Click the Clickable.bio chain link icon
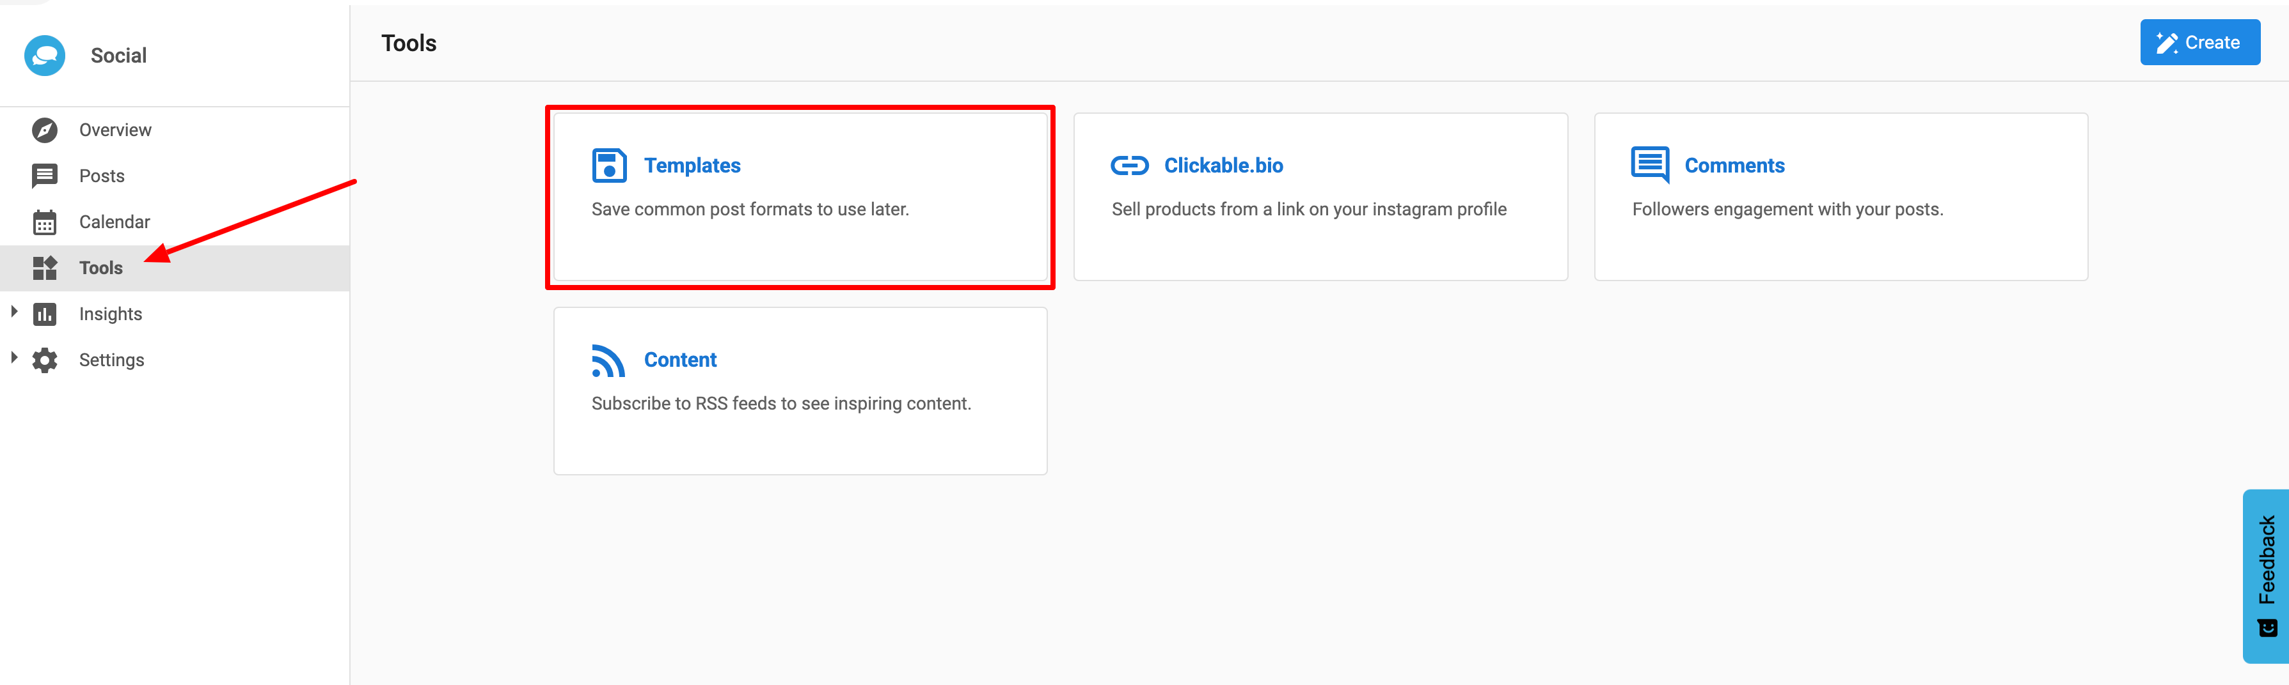 [x=1129, y=166]
